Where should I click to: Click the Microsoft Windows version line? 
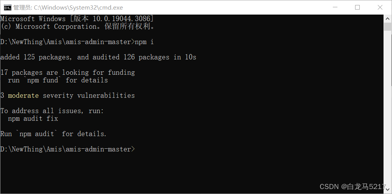(x=77, y=19)
